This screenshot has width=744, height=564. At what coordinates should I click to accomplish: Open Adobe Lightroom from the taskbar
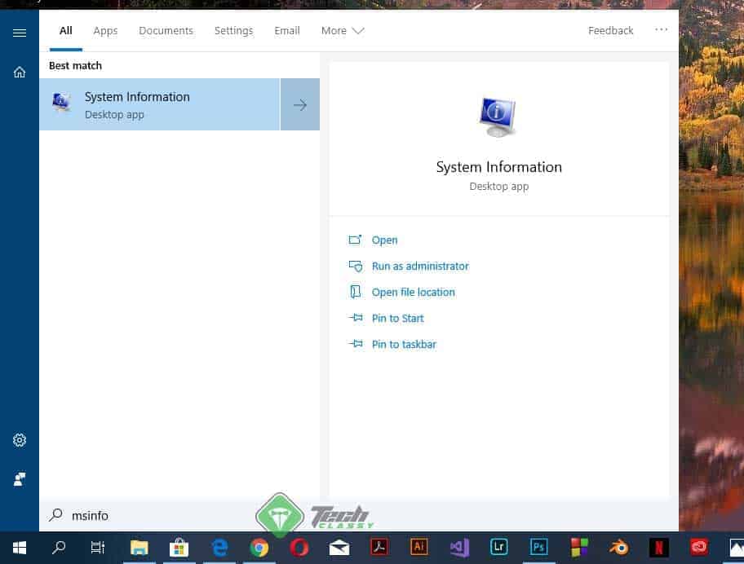[498, 547]
